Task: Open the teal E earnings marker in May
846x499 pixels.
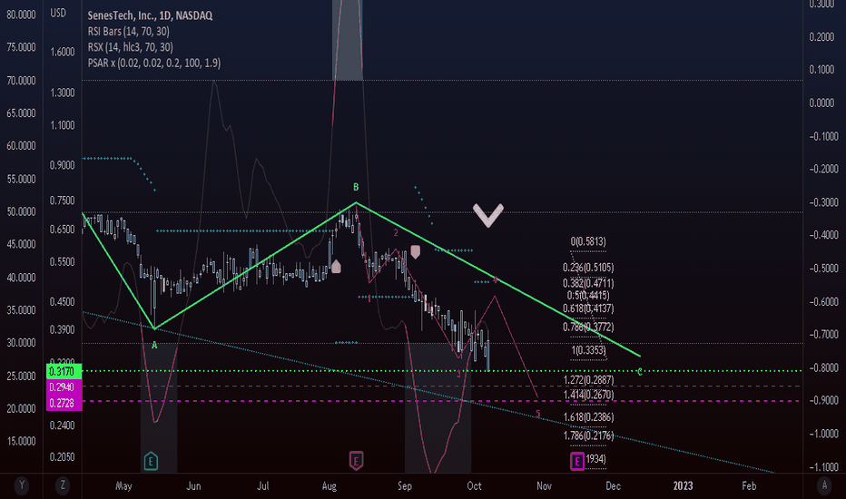Action: [x=151, y=461]
